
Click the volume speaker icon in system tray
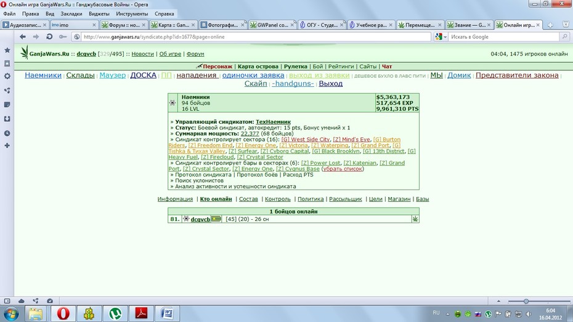[528, 314]
